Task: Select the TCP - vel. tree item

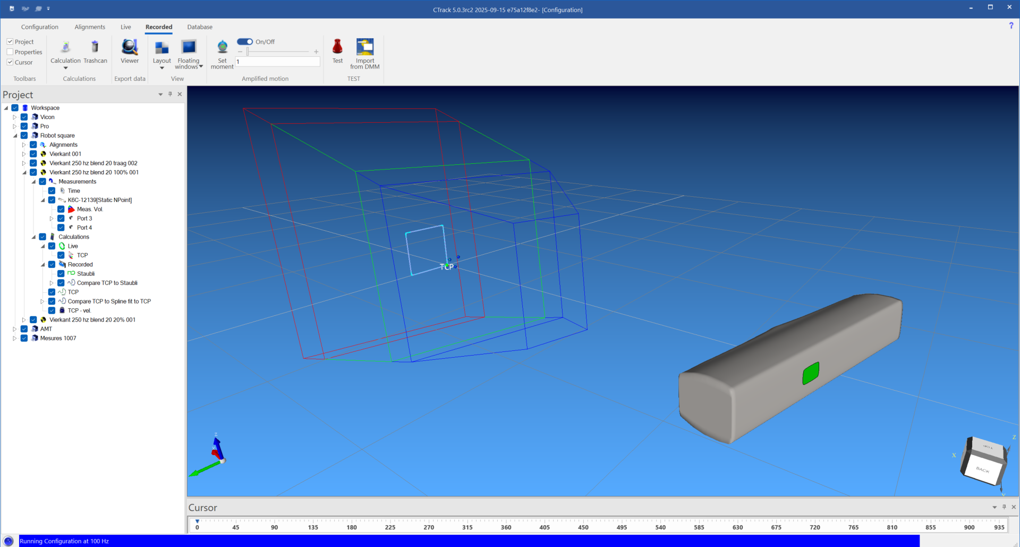Action: pos(79,310)
